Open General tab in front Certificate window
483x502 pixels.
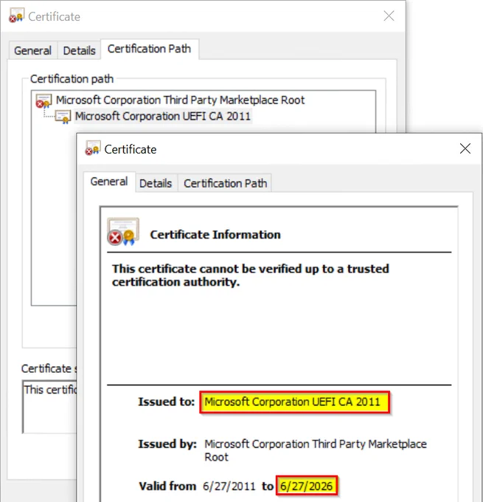[x=109, y=182]
